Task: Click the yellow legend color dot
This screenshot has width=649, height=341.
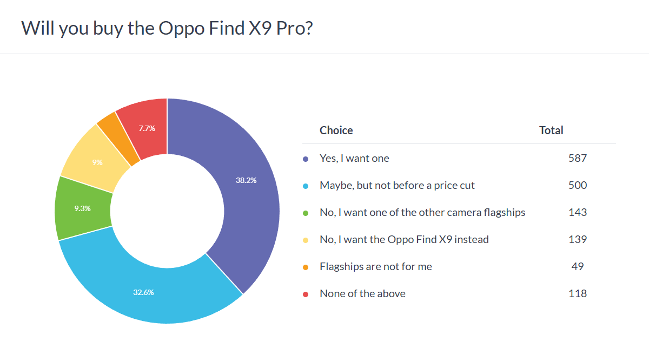Action: tap(306, 240)
